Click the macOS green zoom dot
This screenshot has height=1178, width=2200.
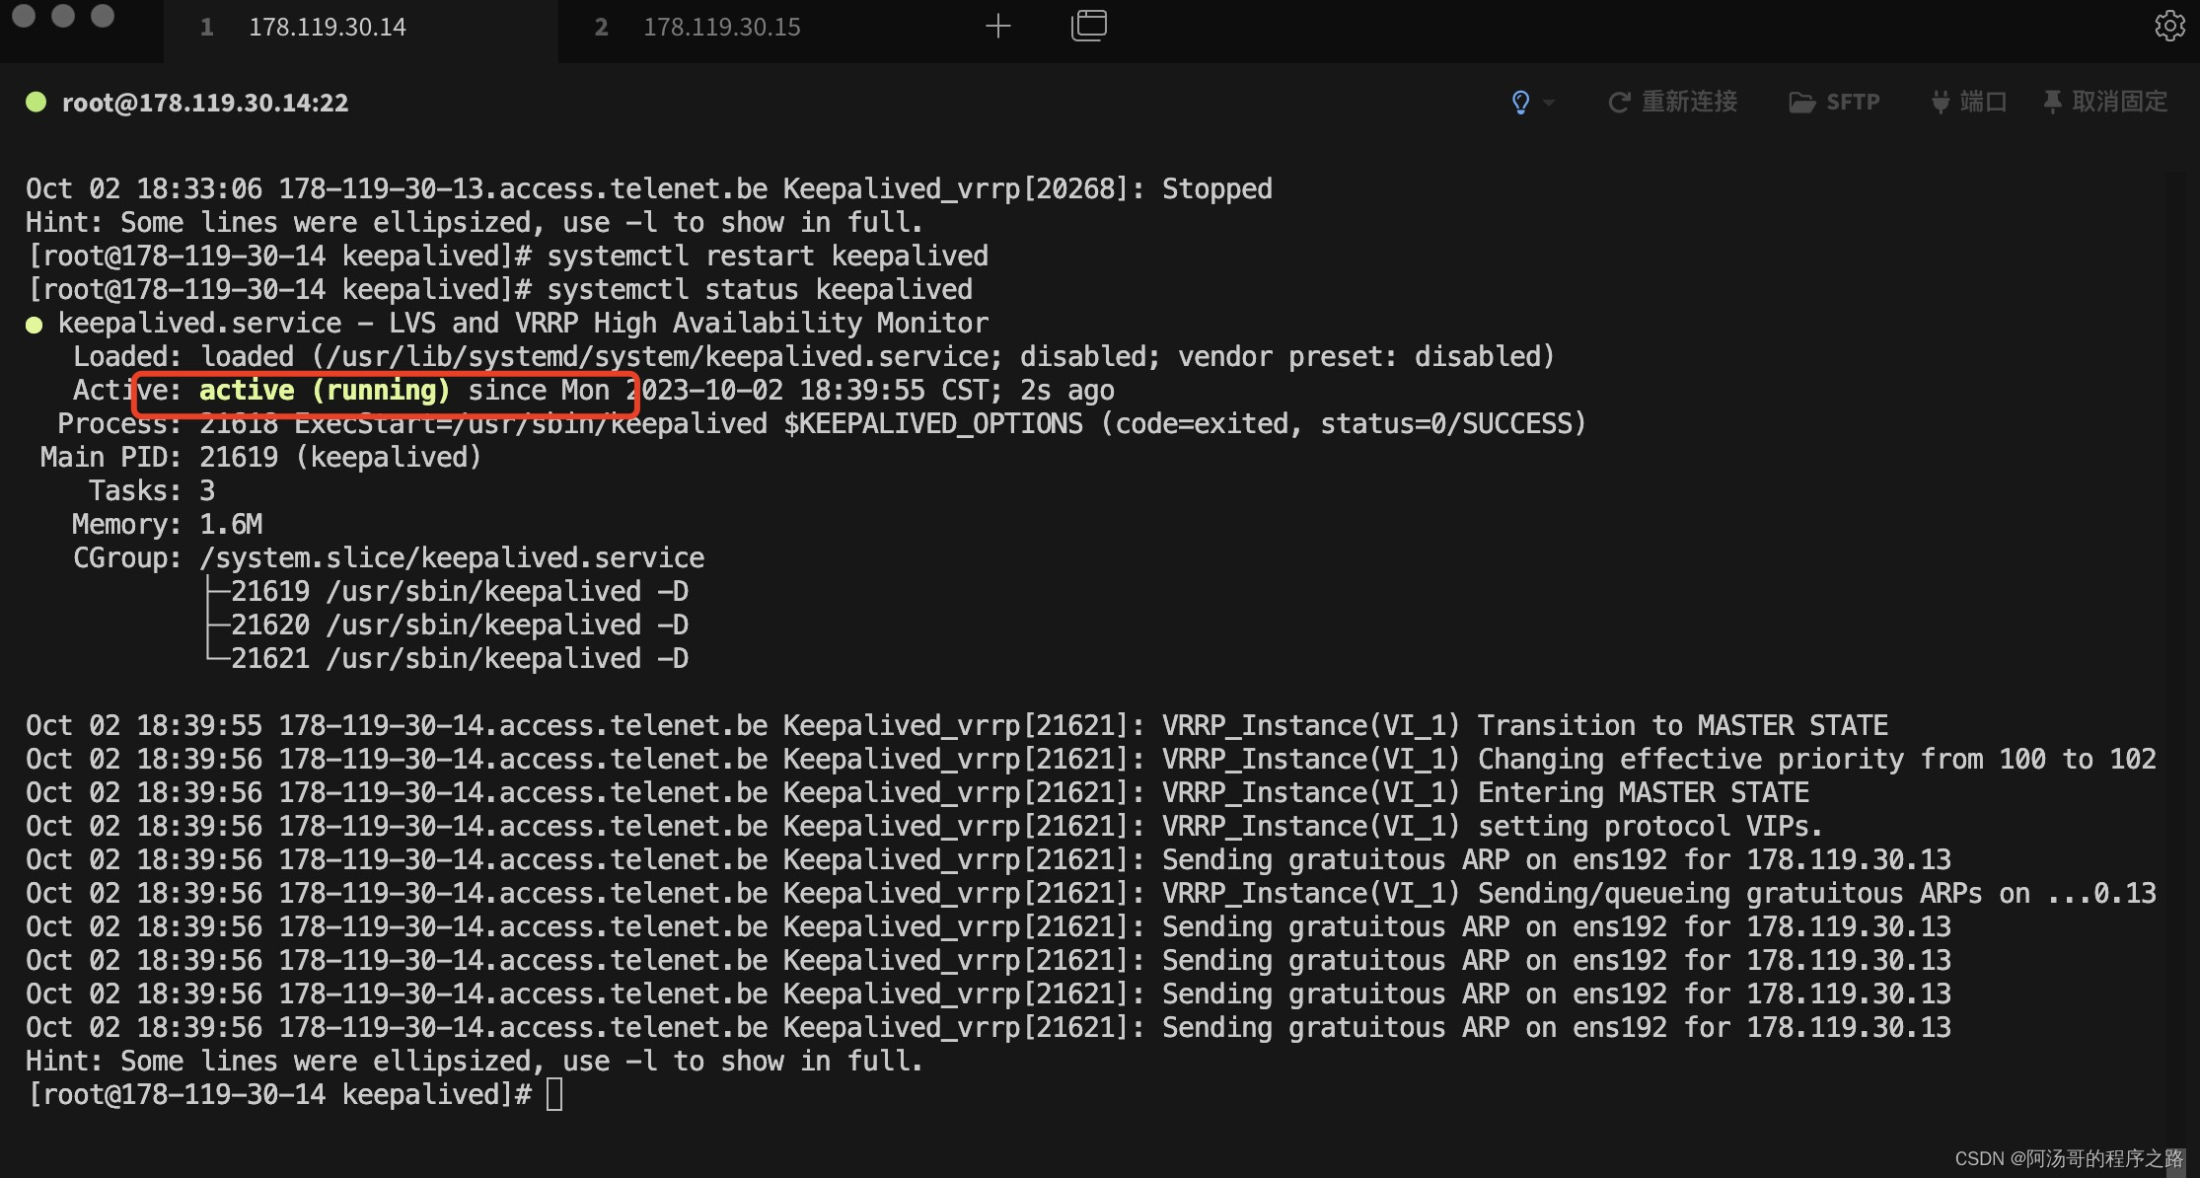(x=103, y=15)
